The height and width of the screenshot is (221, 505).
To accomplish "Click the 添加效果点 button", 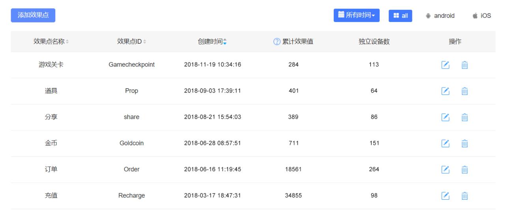I will click(33, 15).
